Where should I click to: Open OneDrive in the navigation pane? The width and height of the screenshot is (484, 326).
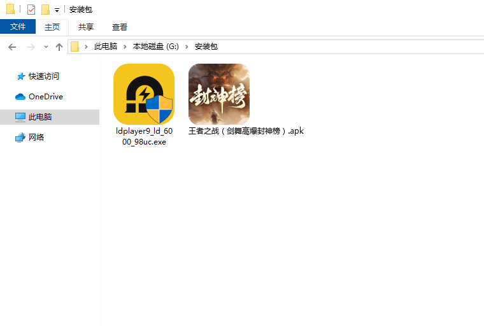click(x=46, y=97)
